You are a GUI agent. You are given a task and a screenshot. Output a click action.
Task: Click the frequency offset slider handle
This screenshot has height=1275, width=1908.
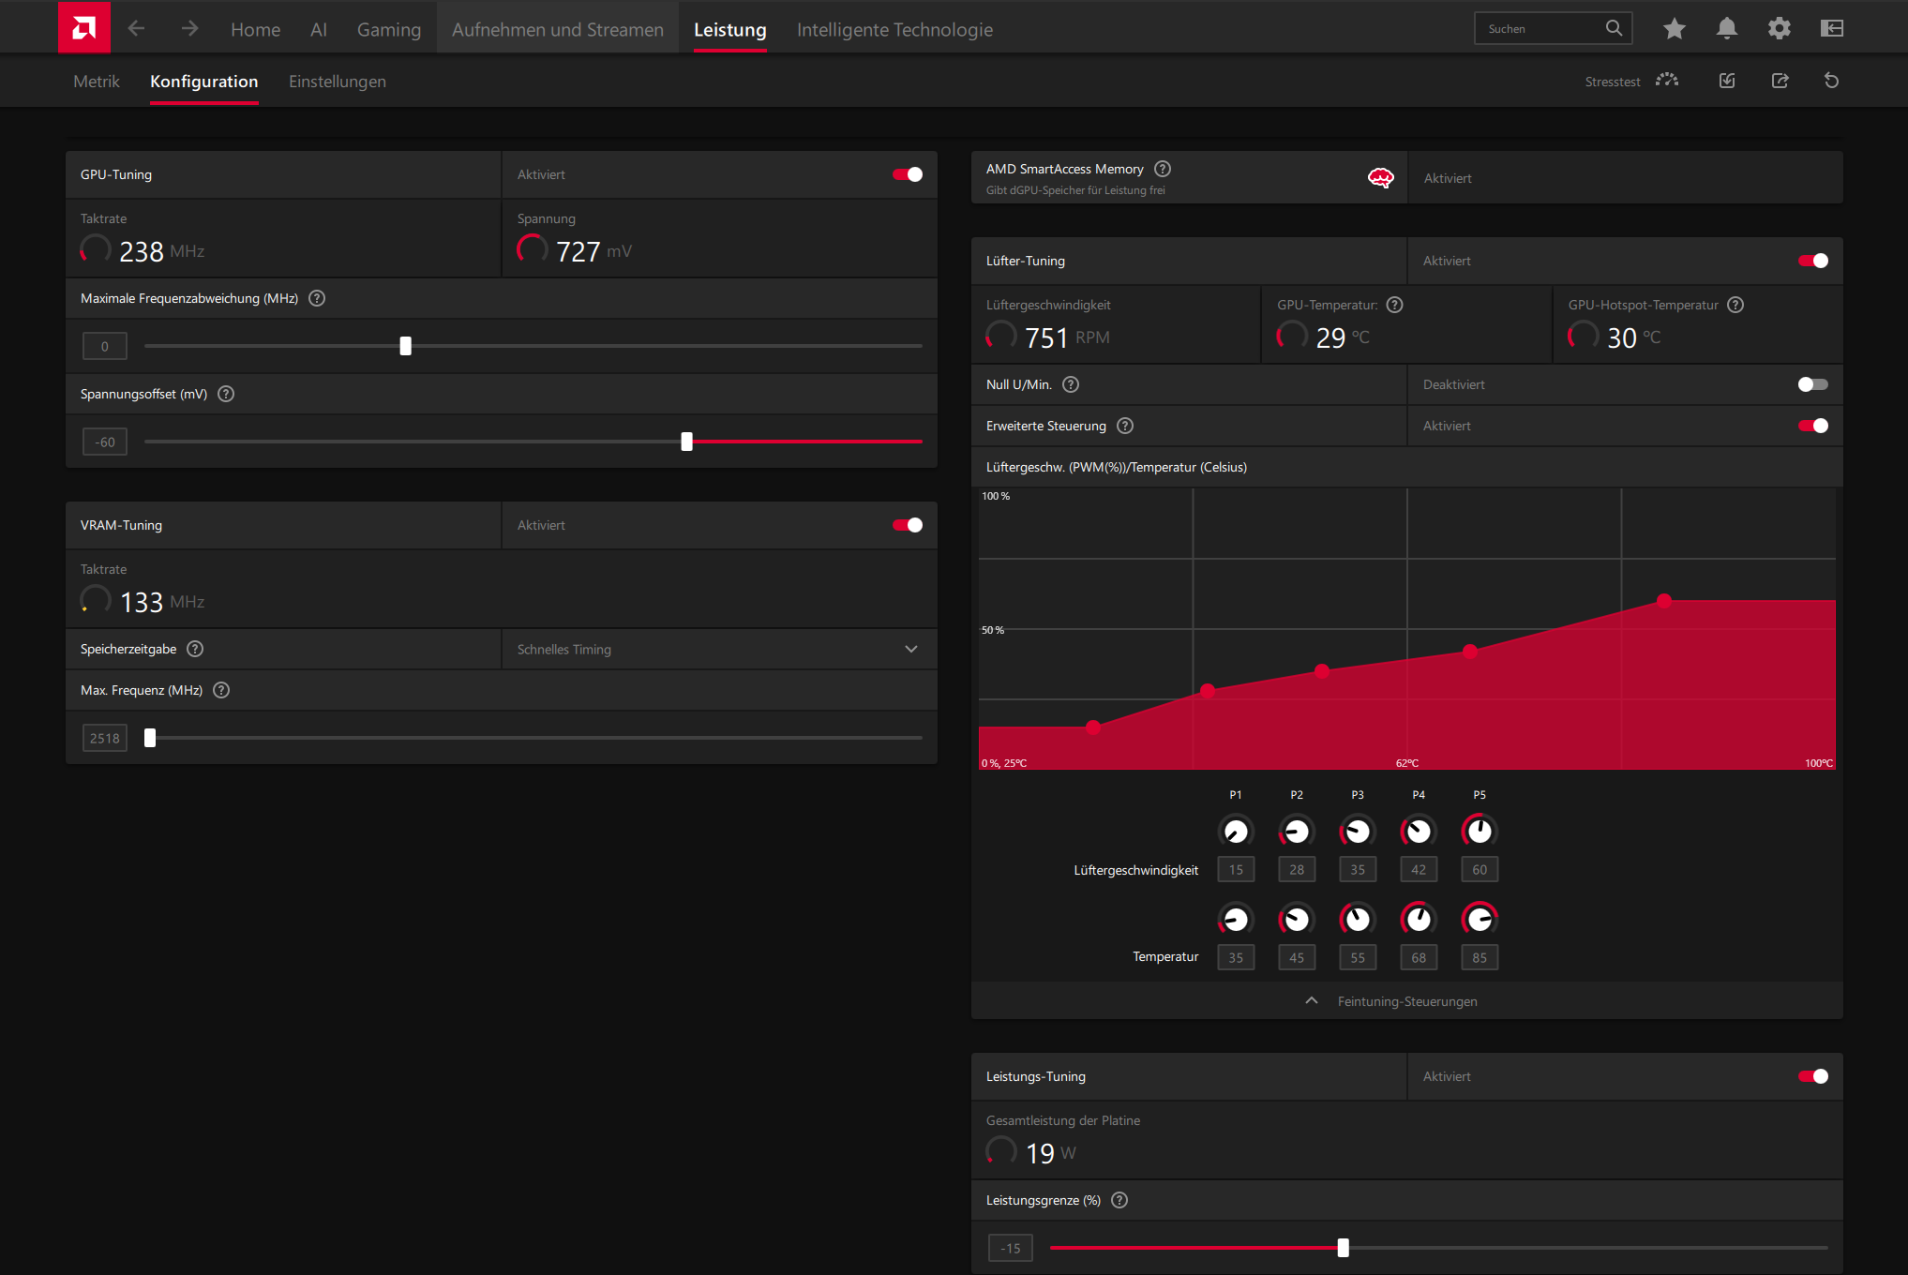(405, 346)
